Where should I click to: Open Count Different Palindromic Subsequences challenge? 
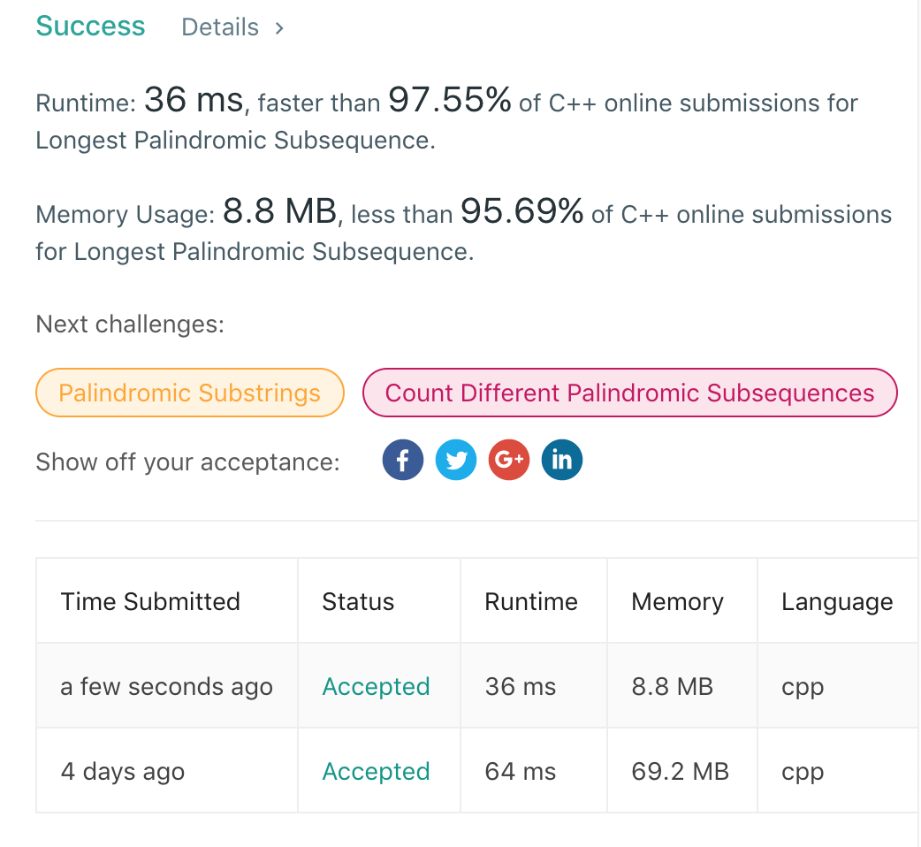629,393
